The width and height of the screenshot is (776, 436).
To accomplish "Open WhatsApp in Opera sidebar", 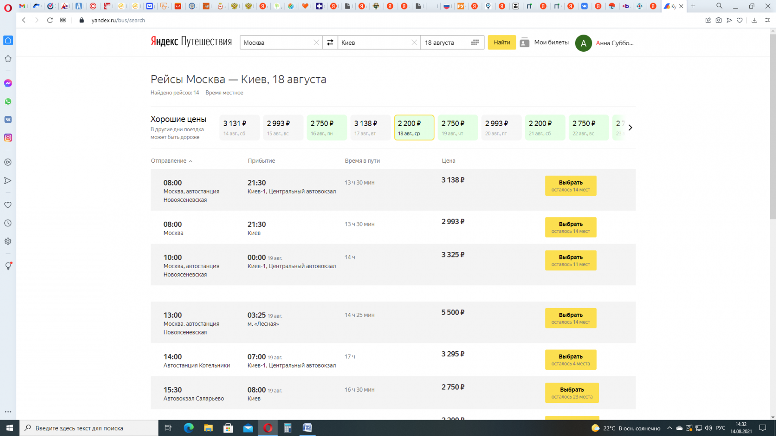I will [x=8, y=102].
